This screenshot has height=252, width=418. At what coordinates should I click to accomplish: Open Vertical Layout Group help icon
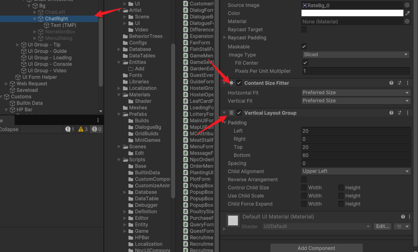click(391, 113)
